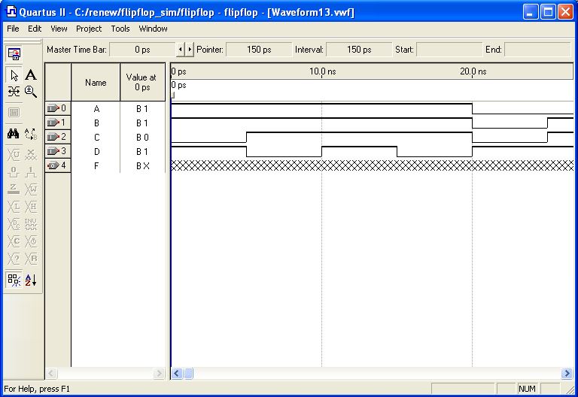Open the Tools menu
Viewport: 578px width, 397px height.
click(x=120, y=29)
